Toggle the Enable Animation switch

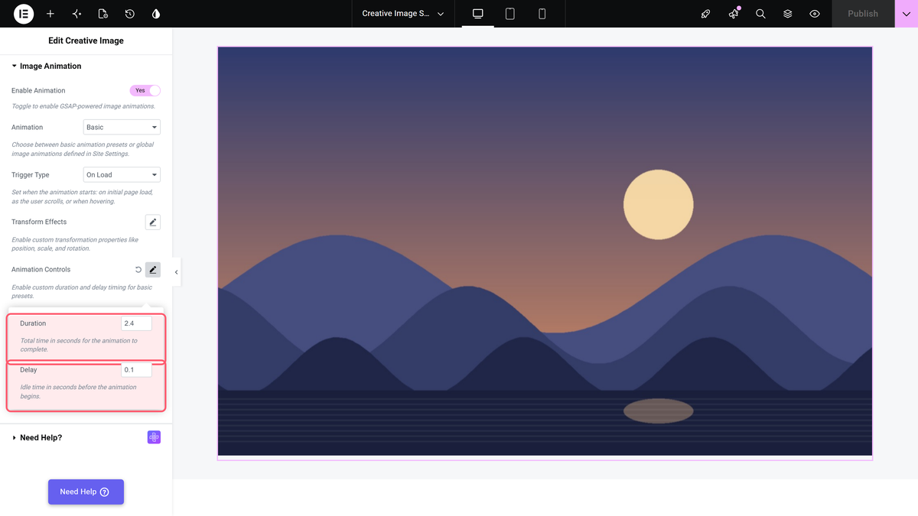point(145,90)
